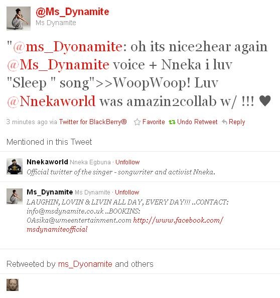Open Ms_Dynamite's small avatar in mentions list
The height and width of the screenshot is (298, 280).
(x=15, y=196)
